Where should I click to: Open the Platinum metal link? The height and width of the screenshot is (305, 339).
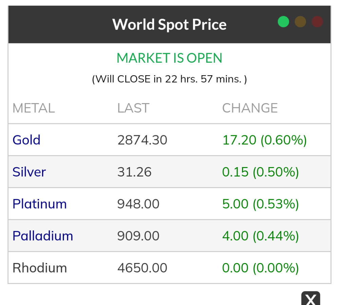[40, 204]
